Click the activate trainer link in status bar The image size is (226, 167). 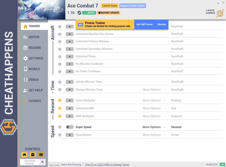click(107, 165)
